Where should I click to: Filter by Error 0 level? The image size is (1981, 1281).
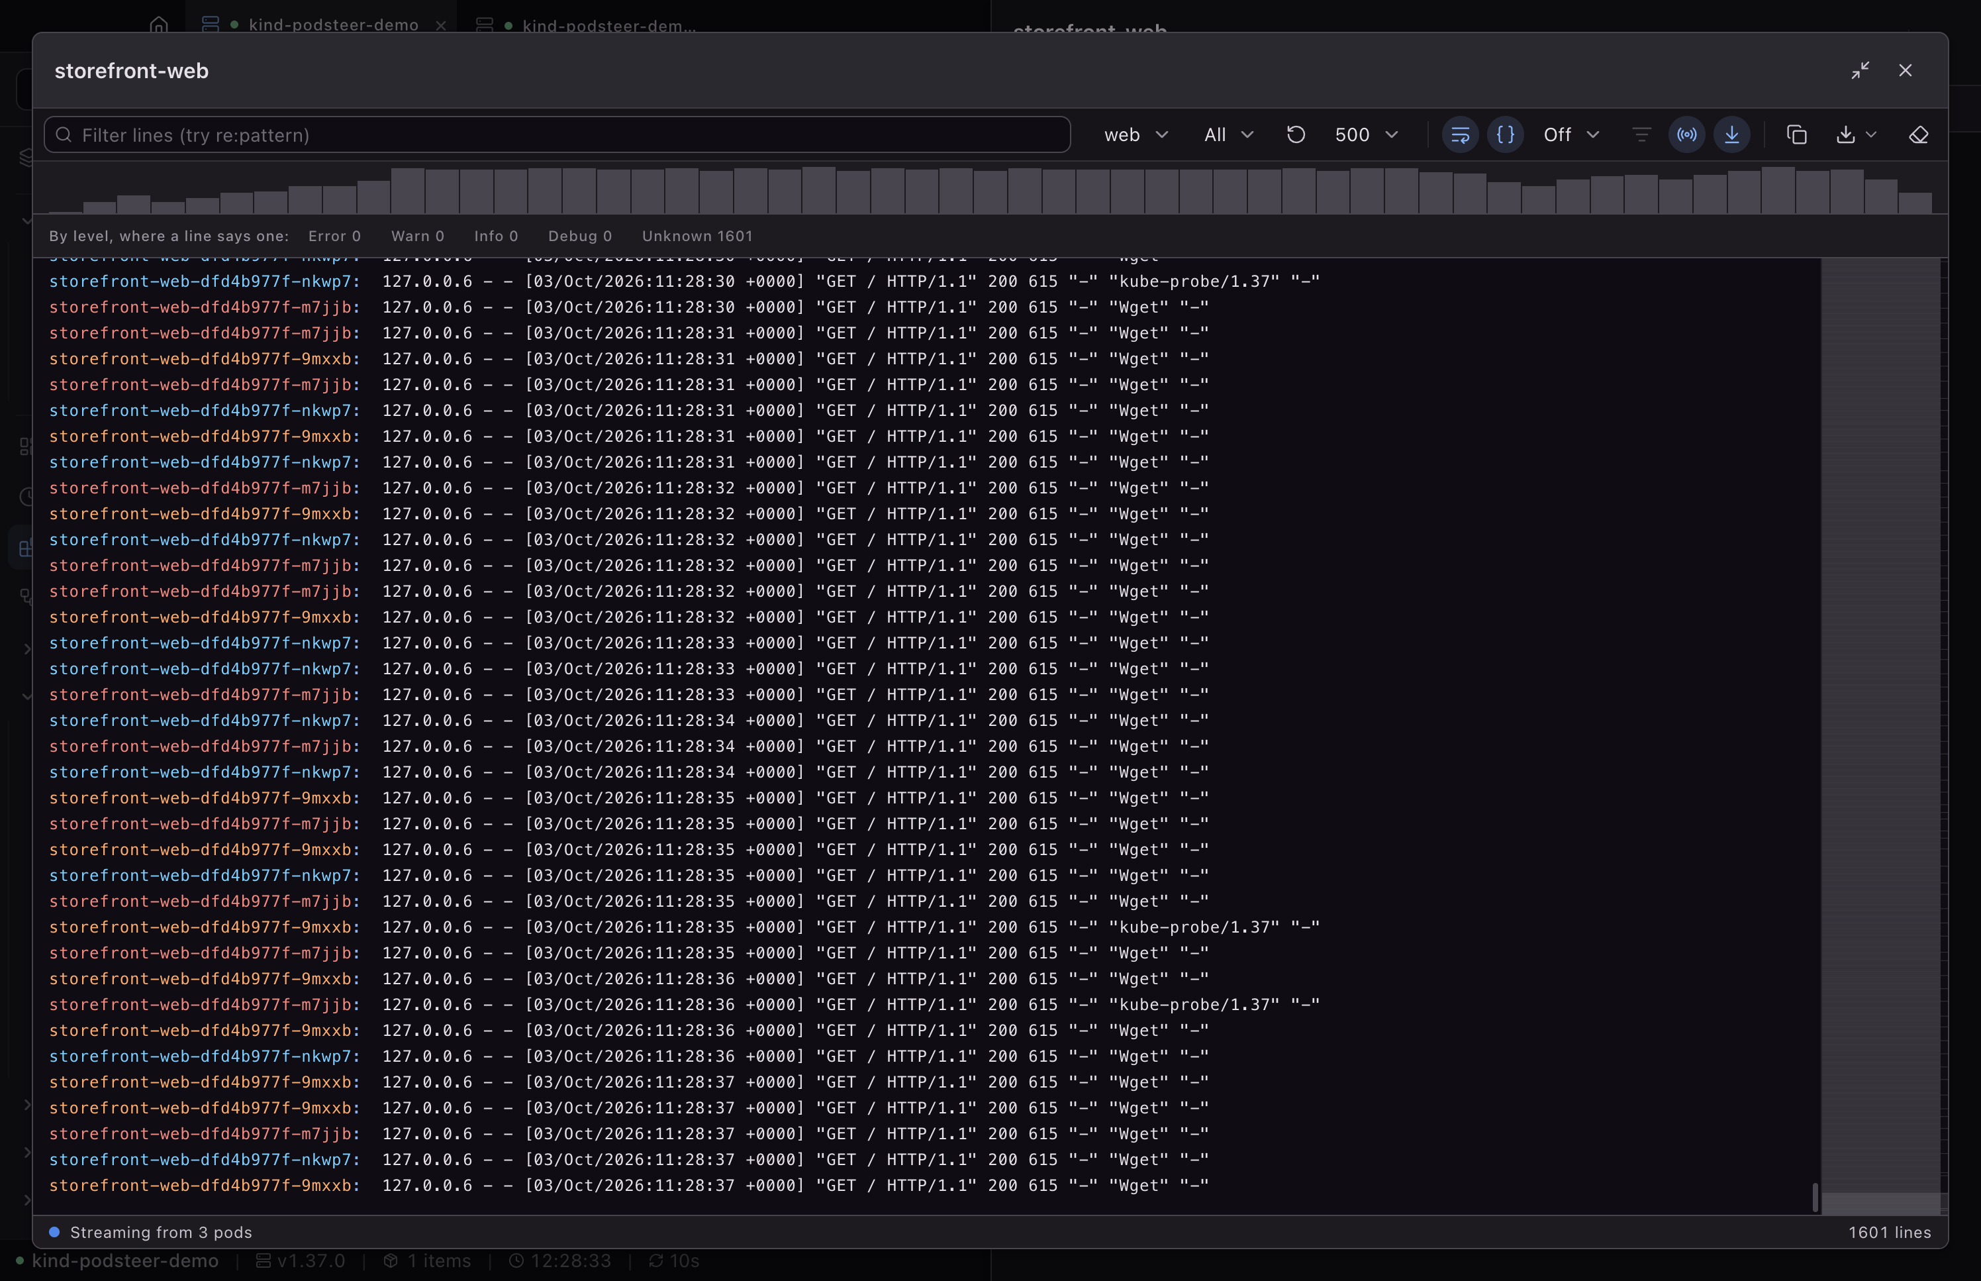click(334, 236)
